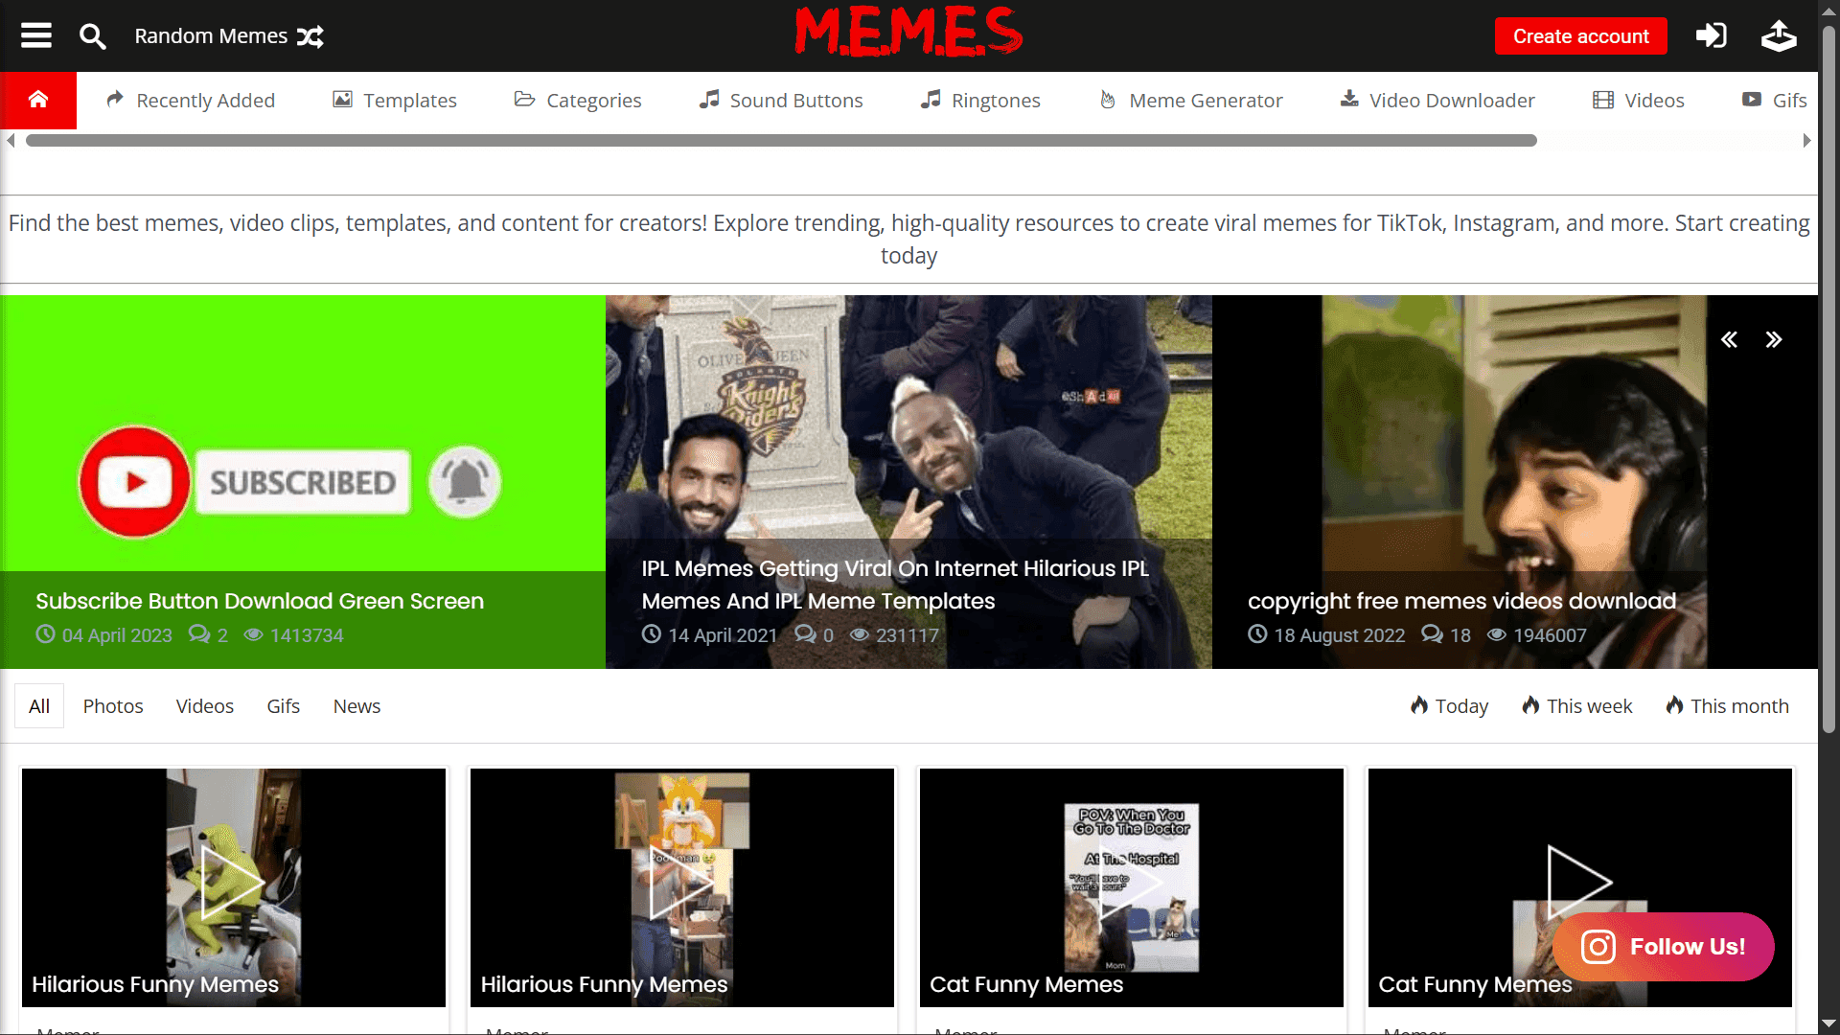Open the login icon at top right
The height and width of the screenshot is (1035, 1840).
pos(1712,35)
